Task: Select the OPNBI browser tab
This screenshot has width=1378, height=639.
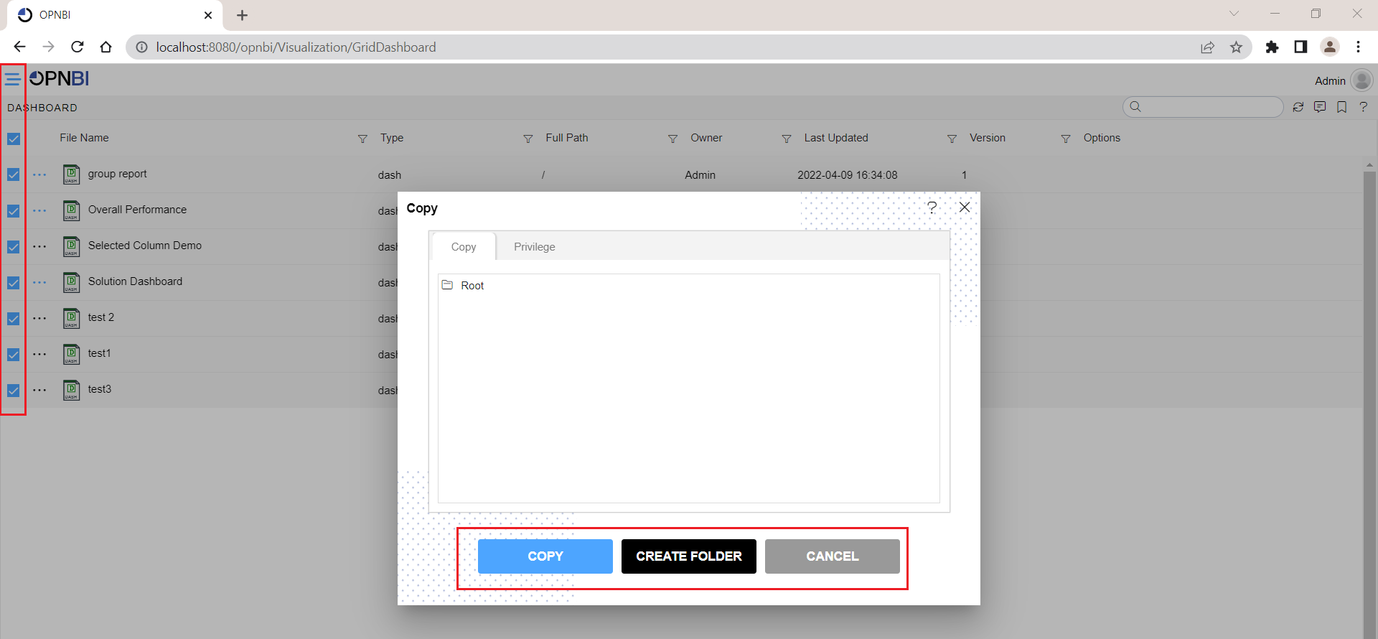Action: [x=115, y=15]
